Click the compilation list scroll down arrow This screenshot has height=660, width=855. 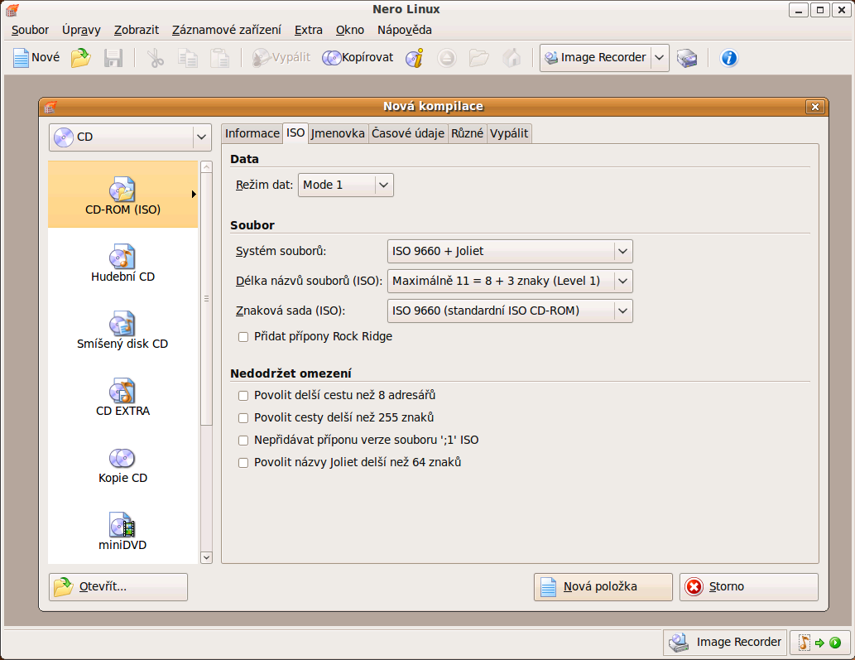[x=206, y=557]
